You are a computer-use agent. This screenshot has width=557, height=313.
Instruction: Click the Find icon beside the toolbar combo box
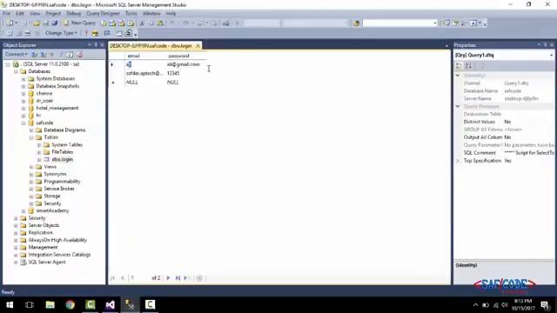click(x=356, y=23)
